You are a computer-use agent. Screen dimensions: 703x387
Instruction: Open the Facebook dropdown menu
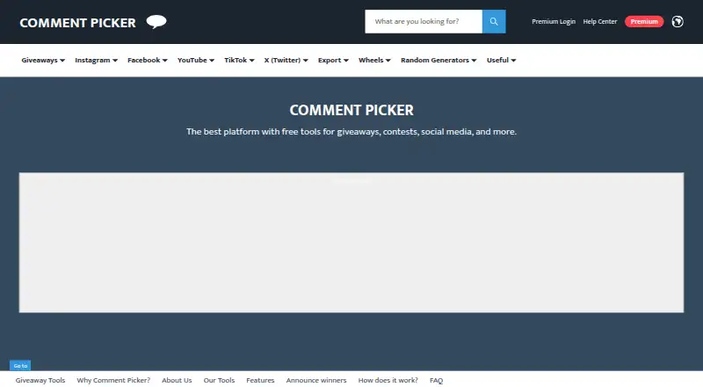(147, 60)
